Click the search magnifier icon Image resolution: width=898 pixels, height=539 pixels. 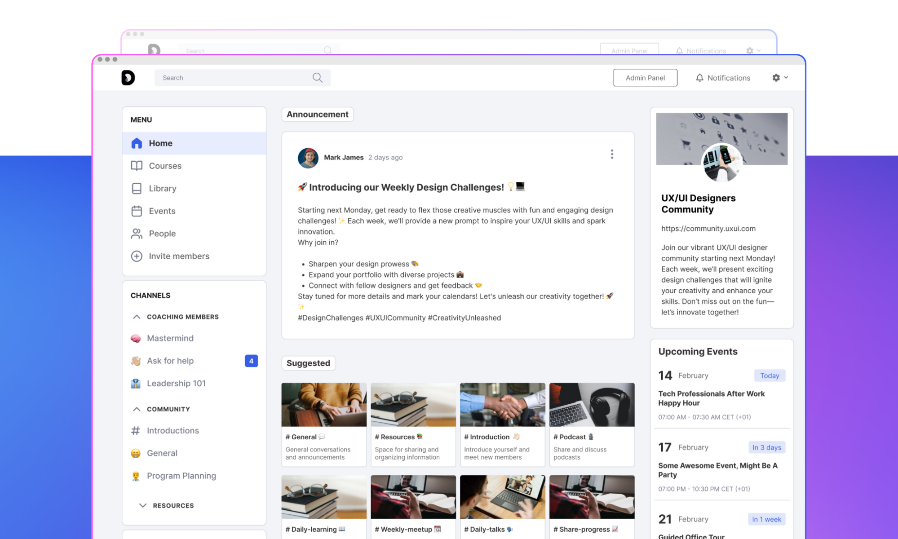point(318,78)
